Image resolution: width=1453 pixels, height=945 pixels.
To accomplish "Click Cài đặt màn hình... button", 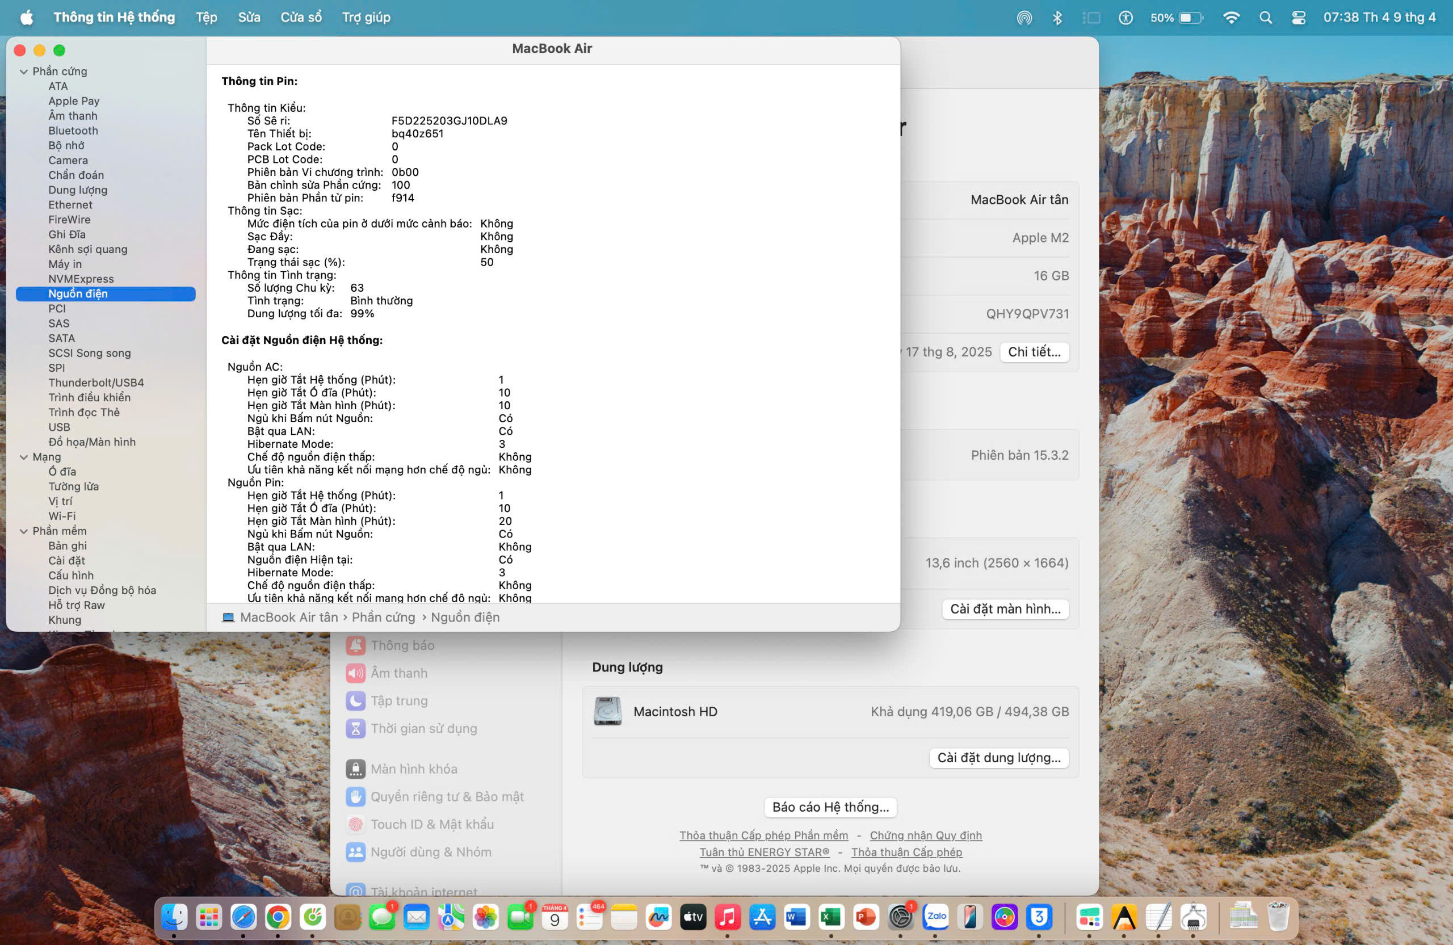I will 1005,608.
